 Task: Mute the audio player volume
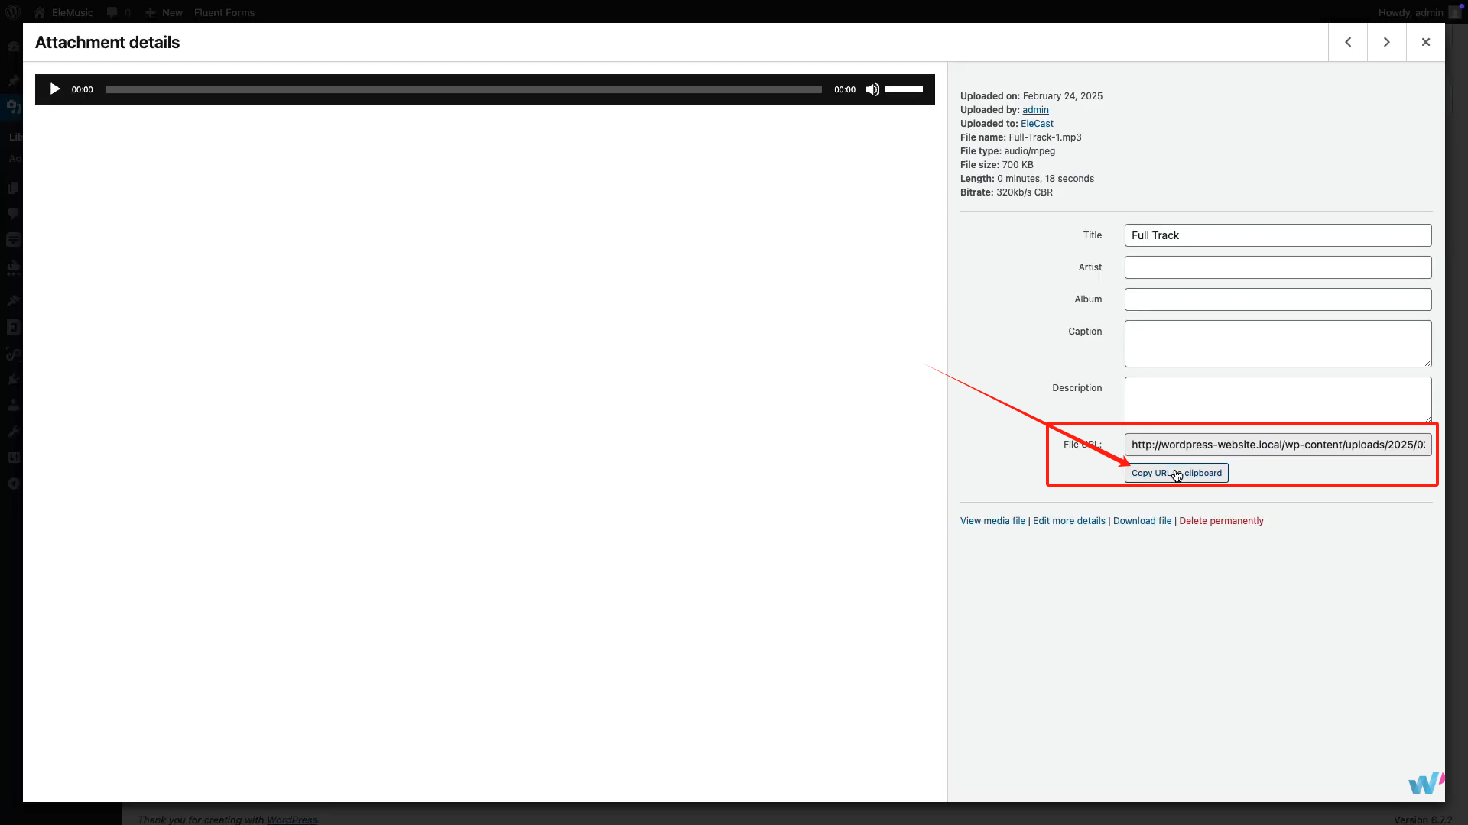(x=872, y=89)
